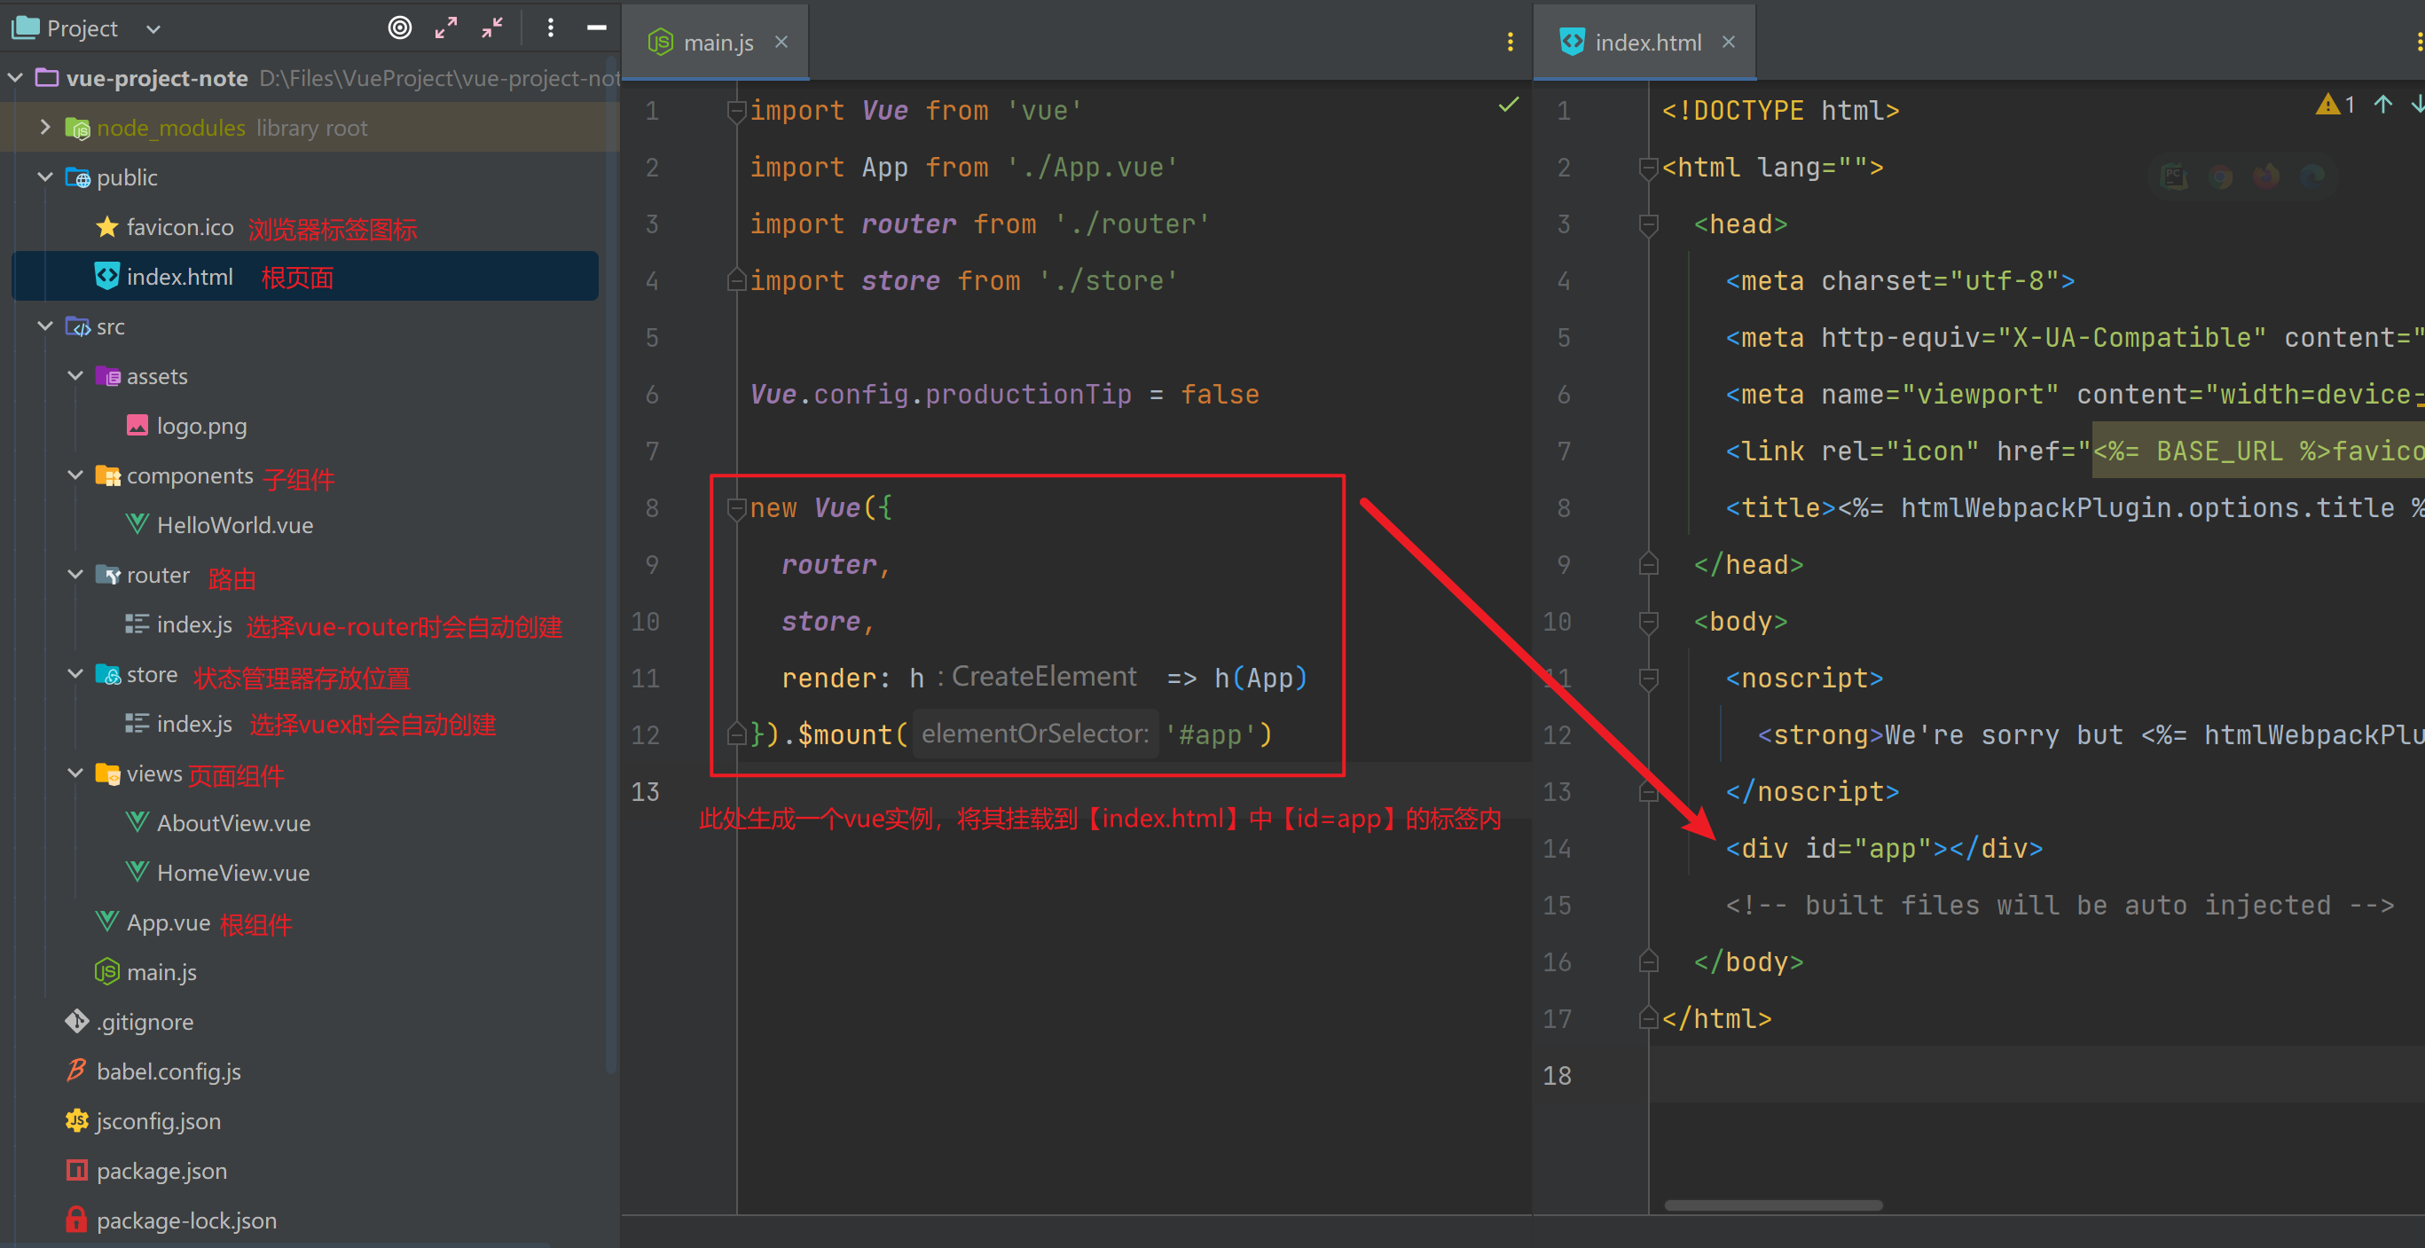The width and height of the screenshot is (2425, 1248).
Task: Collapse the views folder
Action: point(75,773)
